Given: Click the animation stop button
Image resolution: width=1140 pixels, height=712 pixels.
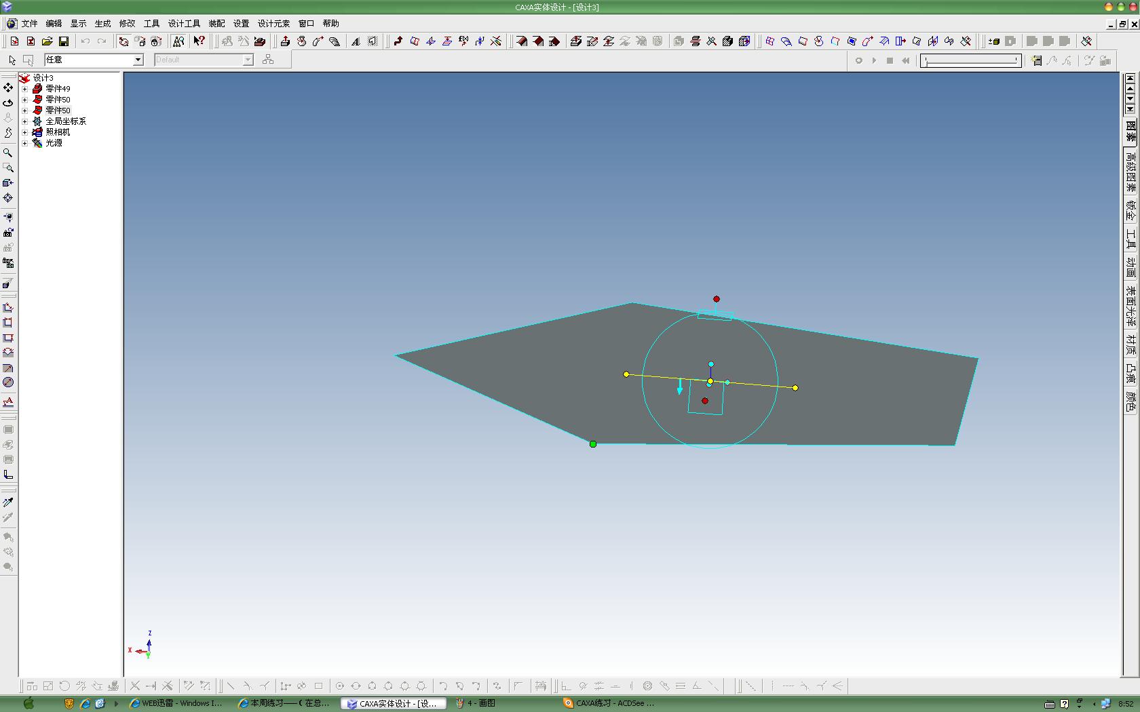Looking at the screenshot, I should (890, 60).
